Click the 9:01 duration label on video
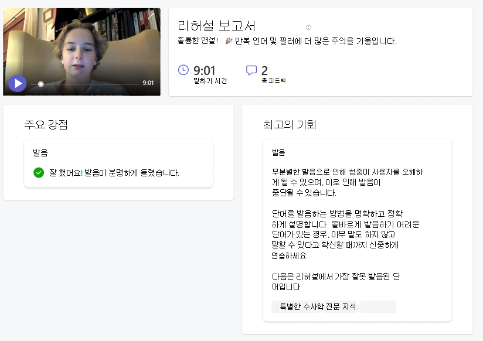 [148, 83]
